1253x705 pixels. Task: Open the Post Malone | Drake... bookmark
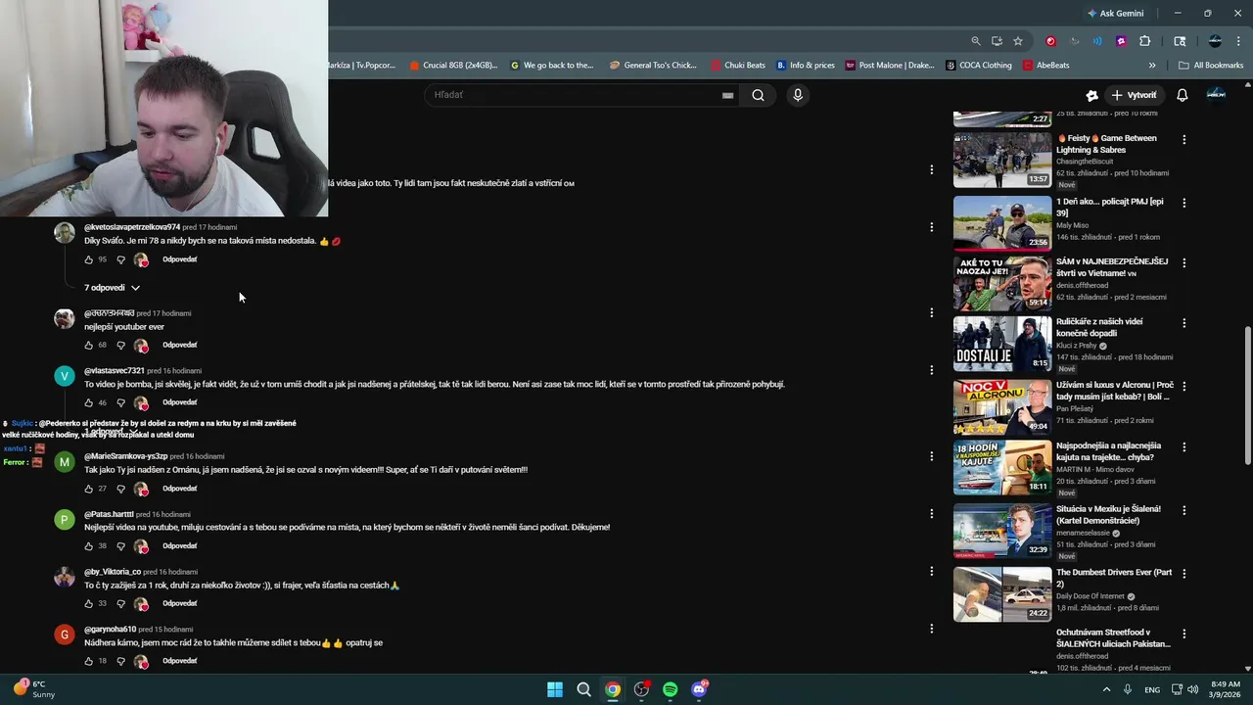(890, 66)
